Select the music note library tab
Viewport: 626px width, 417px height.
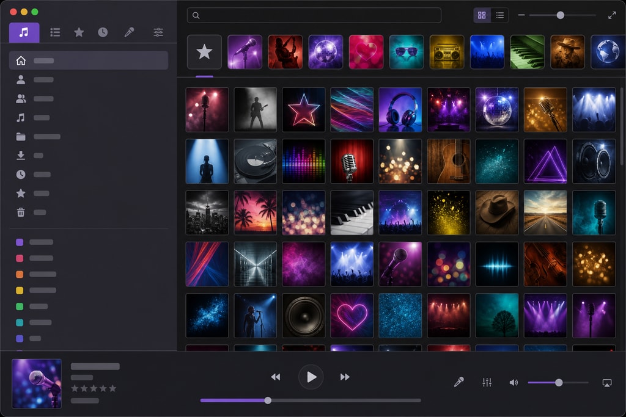click(x=24, y=32)
